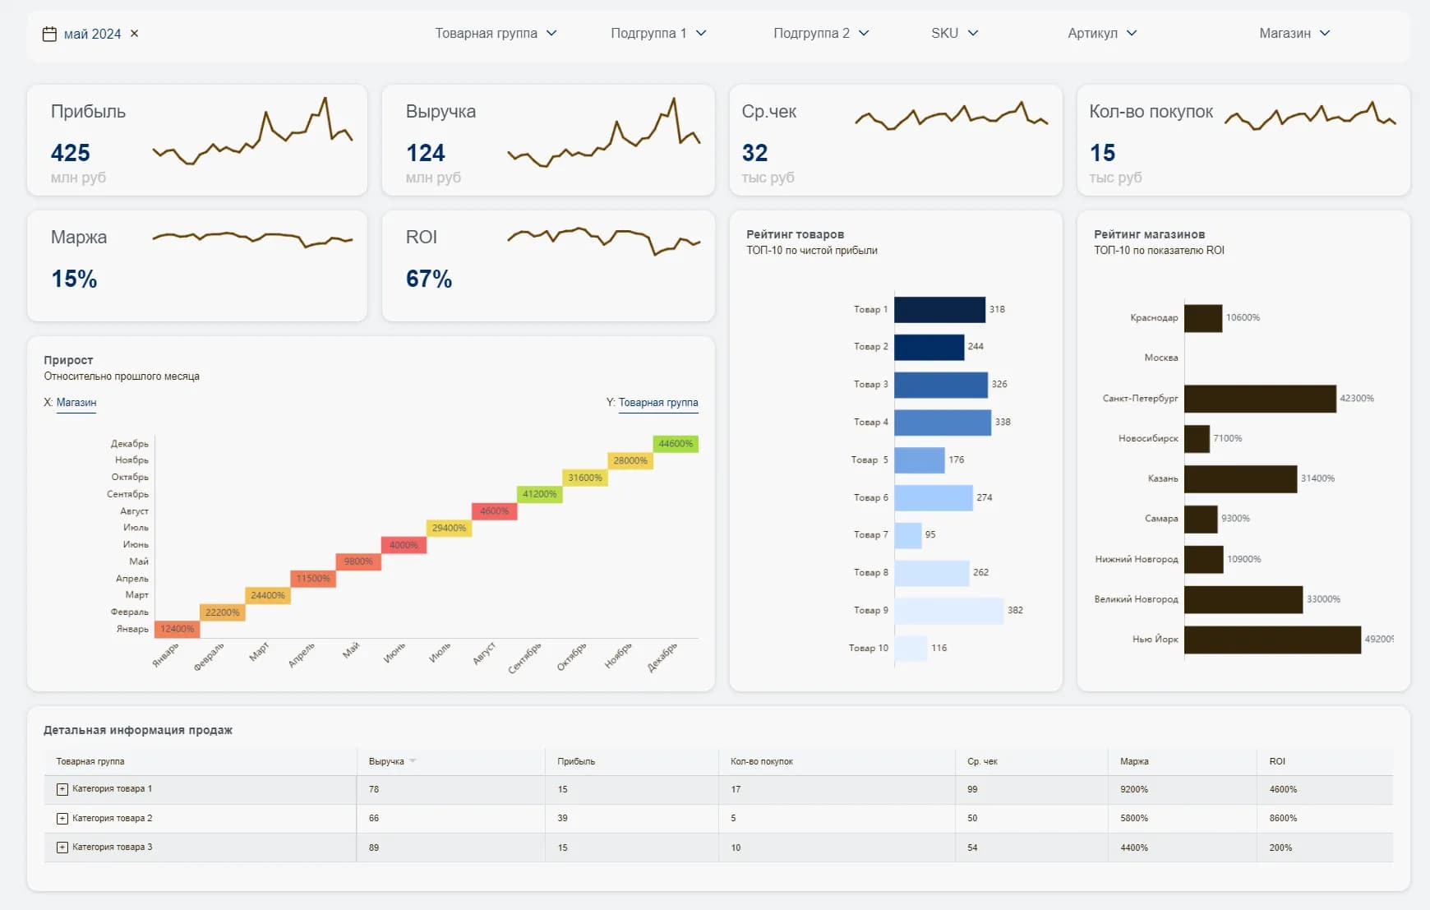Clear the май 2024 date filter
This screenshot has width=1430, height=910.
135,34
